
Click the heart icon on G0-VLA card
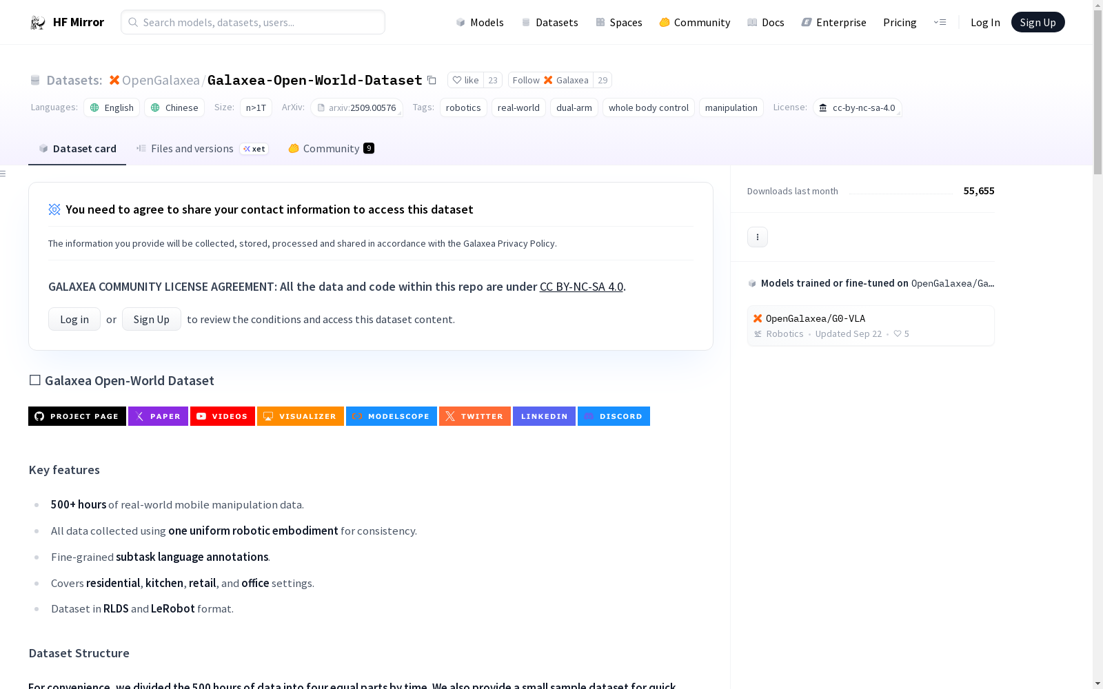pos(898,333)
